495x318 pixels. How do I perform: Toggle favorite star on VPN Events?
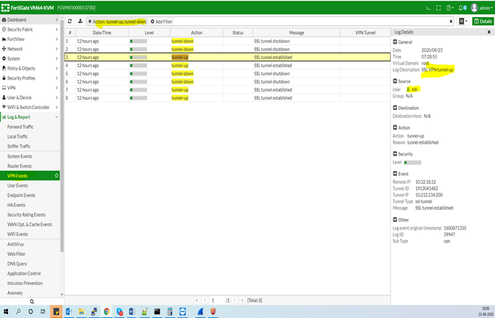pyautogui.click(x=57, y=176)
